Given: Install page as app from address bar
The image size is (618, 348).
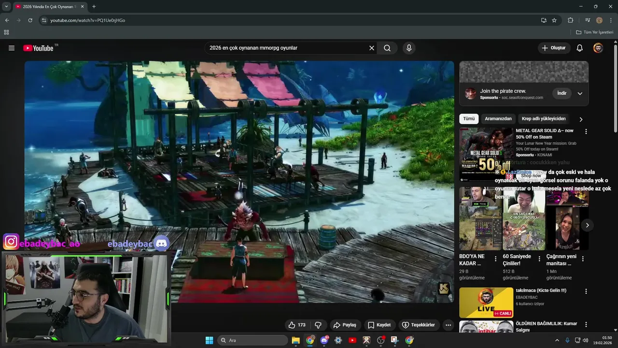Looking at the screenshot, I should (x=544, y=20).
